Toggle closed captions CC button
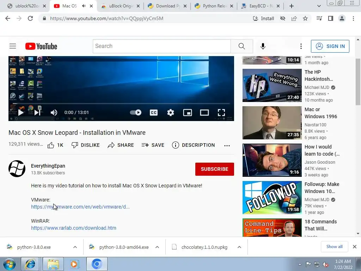Viewport: 361px width, 271px height. pos(154,113)
